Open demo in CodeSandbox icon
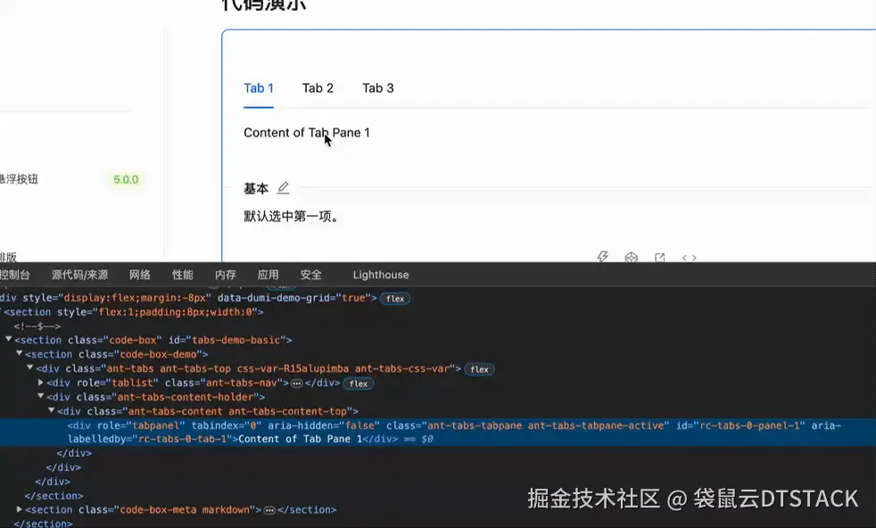 [632, 257]
